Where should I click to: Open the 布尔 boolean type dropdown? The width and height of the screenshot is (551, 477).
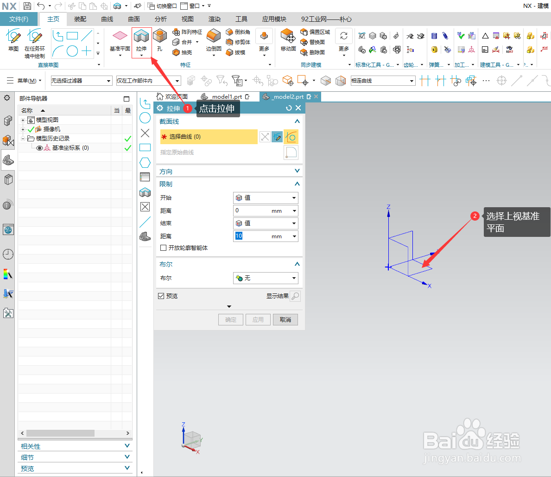[x=266, y=278]
